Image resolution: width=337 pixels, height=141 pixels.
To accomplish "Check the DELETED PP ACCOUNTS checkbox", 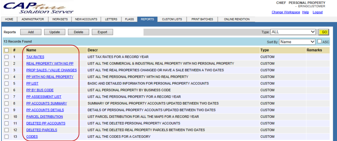I will (x=7, y=123).
